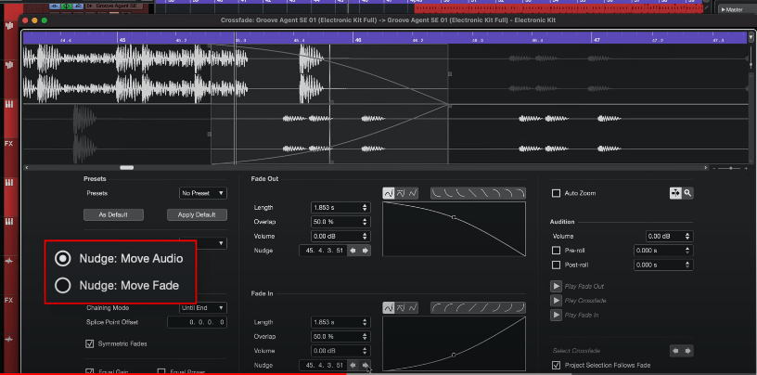The image size is (757, 375).
Task: Click Fade Out curve control point
Action: click(x=454, y=217)
